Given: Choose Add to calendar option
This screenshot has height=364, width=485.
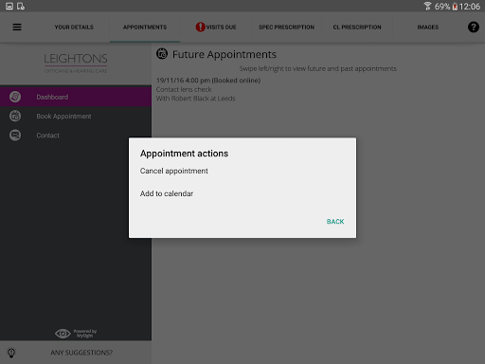Looking at the screenshot, I should (242, 193).
